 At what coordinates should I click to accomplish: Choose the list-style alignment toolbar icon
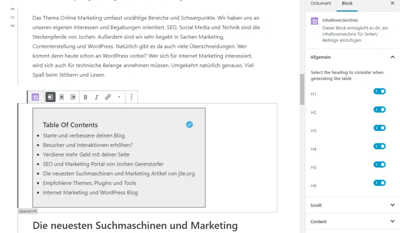click(73, 97)
